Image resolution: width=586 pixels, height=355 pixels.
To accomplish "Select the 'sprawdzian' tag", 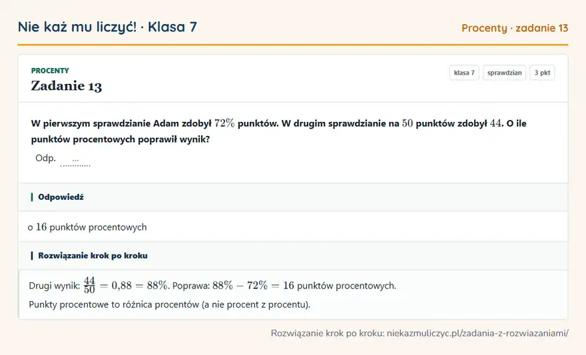I will pyautogui.click(x=504, y=73).
